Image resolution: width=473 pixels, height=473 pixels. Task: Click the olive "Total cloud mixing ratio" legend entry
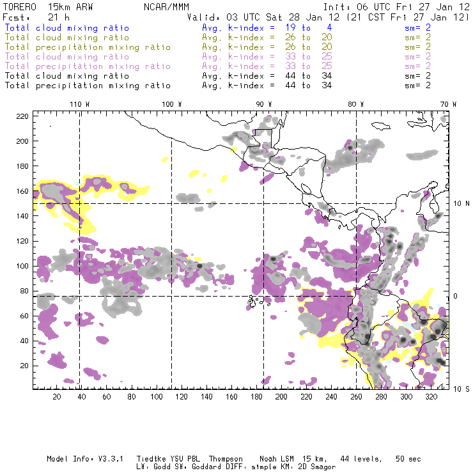tap(67, 38)
